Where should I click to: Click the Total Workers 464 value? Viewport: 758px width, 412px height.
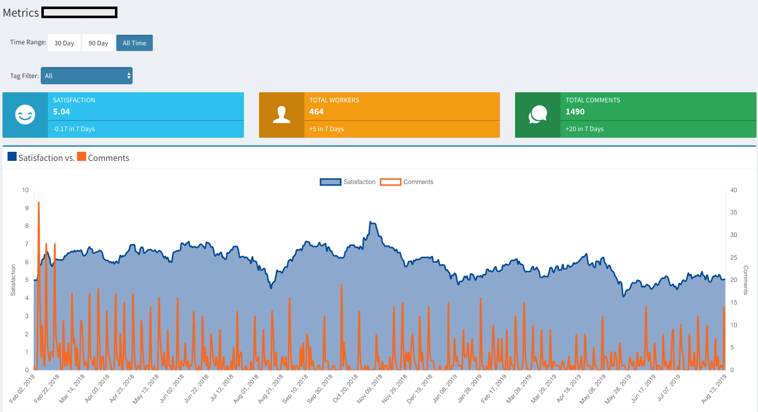coord(317,112)
